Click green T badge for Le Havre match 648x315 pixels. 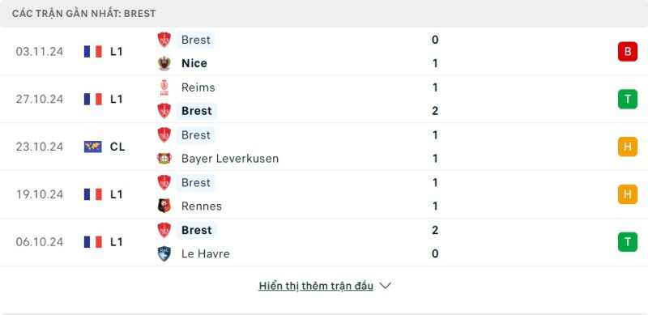pyautogui.click(x=627, y=242)
